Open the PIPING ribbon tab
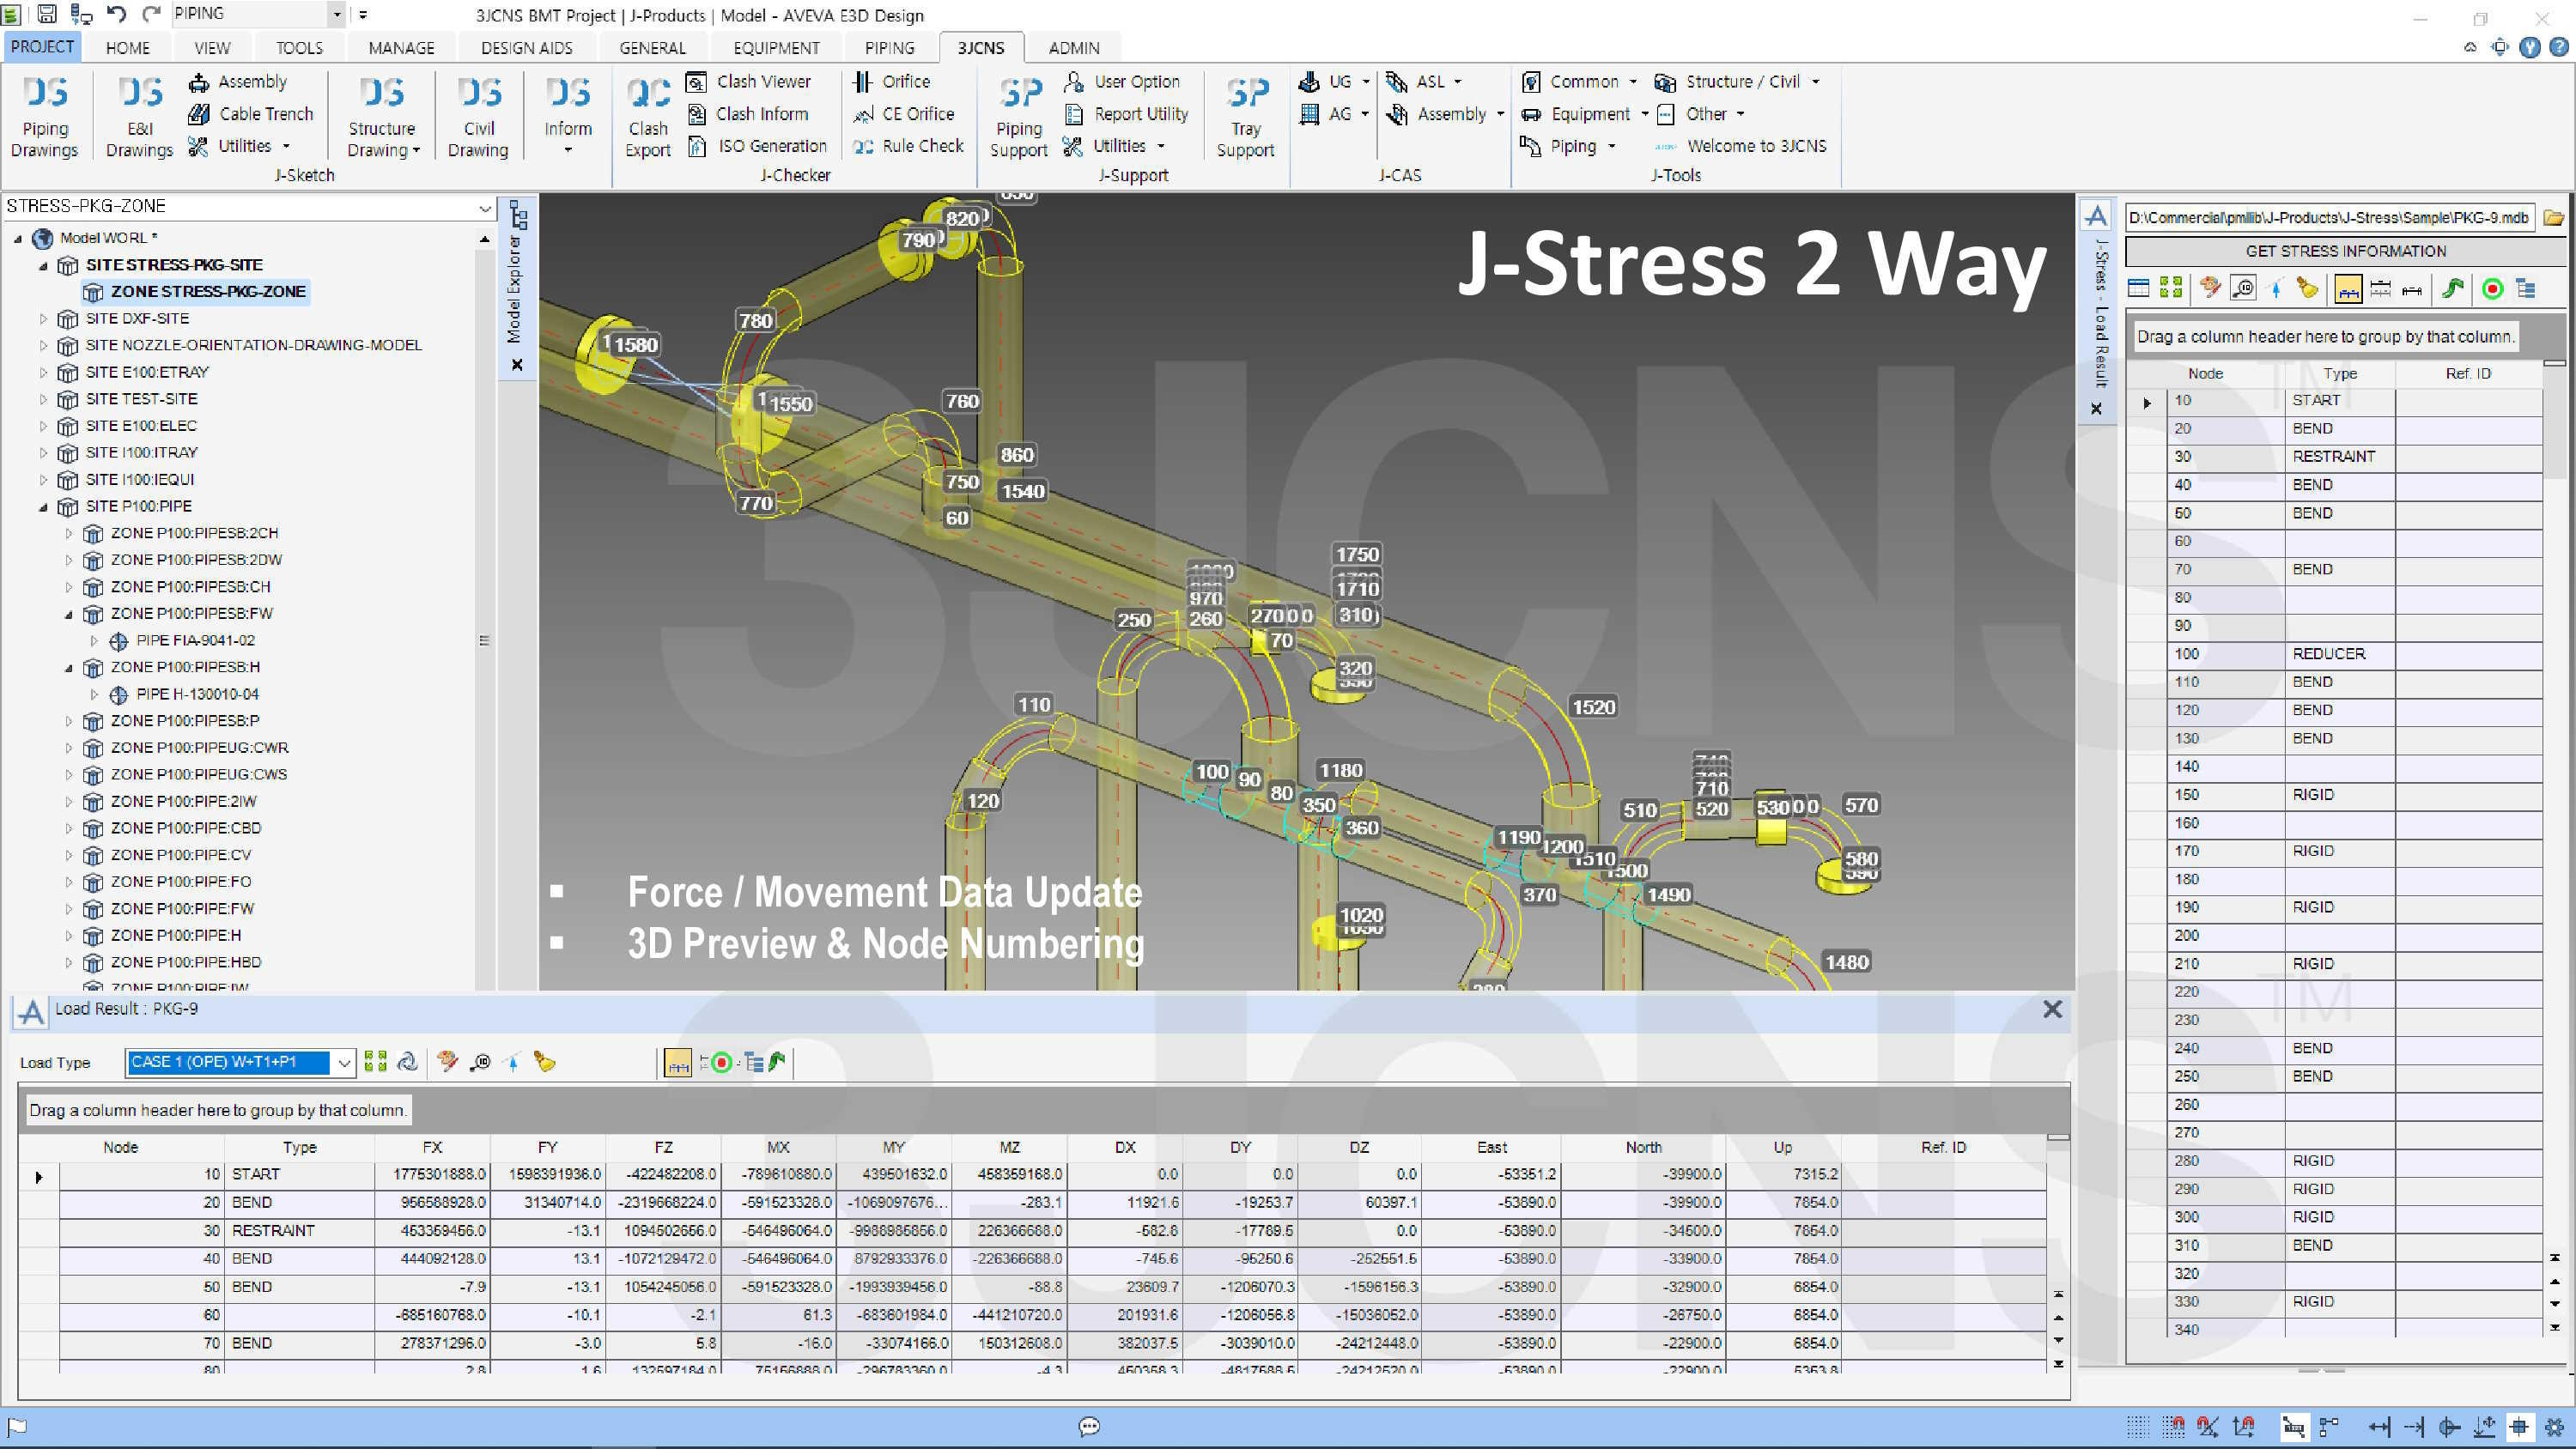The height and width of the screenshot is (1449, 2576). [x=889, y=47]
